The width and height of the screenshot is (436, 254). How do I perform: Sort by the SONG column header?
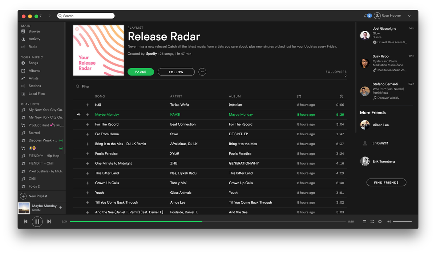click(x=100, y=97)
